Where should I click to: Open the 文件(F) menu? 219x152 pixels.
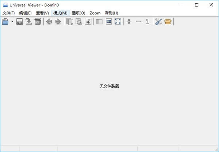point(8,13)
